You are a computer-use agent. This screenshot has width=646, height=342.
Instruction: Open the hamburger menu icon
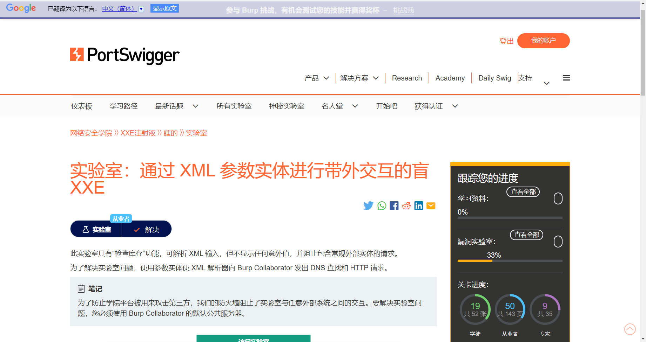coord(566,78)
